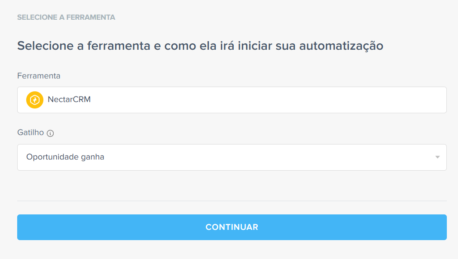Viewport: 458px width, 259px height.
Task: Click the word "Selecione" in the heading
Action: coord(46,45)
